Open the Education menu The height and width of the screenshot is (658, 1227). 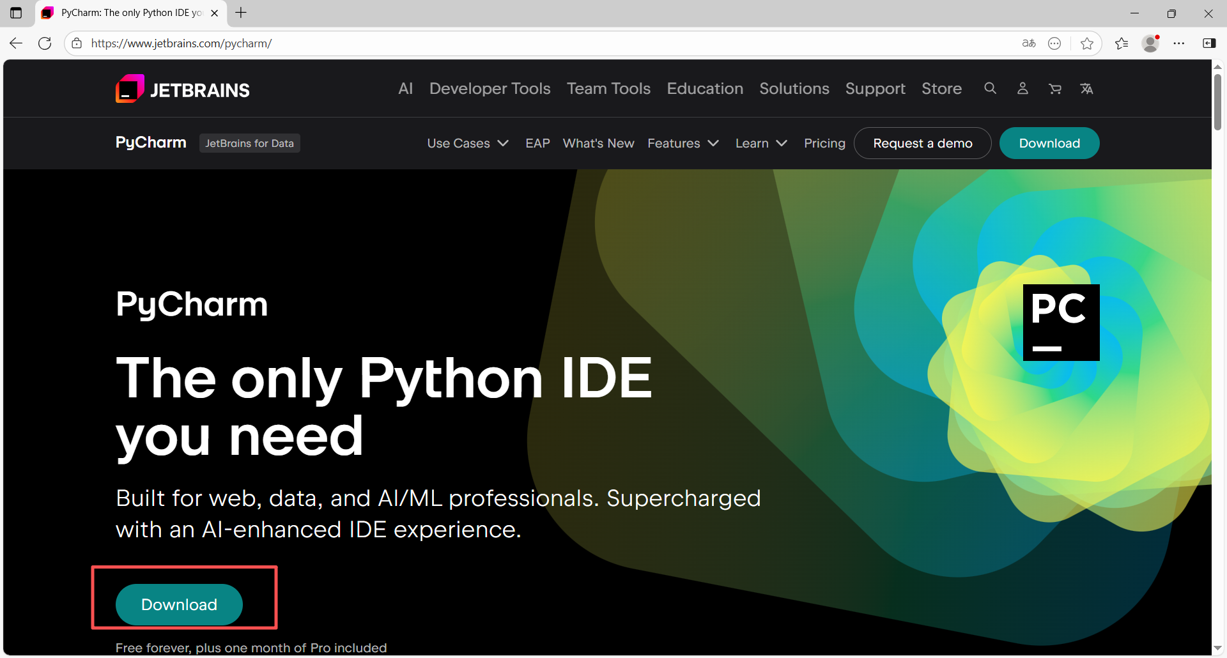(x=705, y=88)
